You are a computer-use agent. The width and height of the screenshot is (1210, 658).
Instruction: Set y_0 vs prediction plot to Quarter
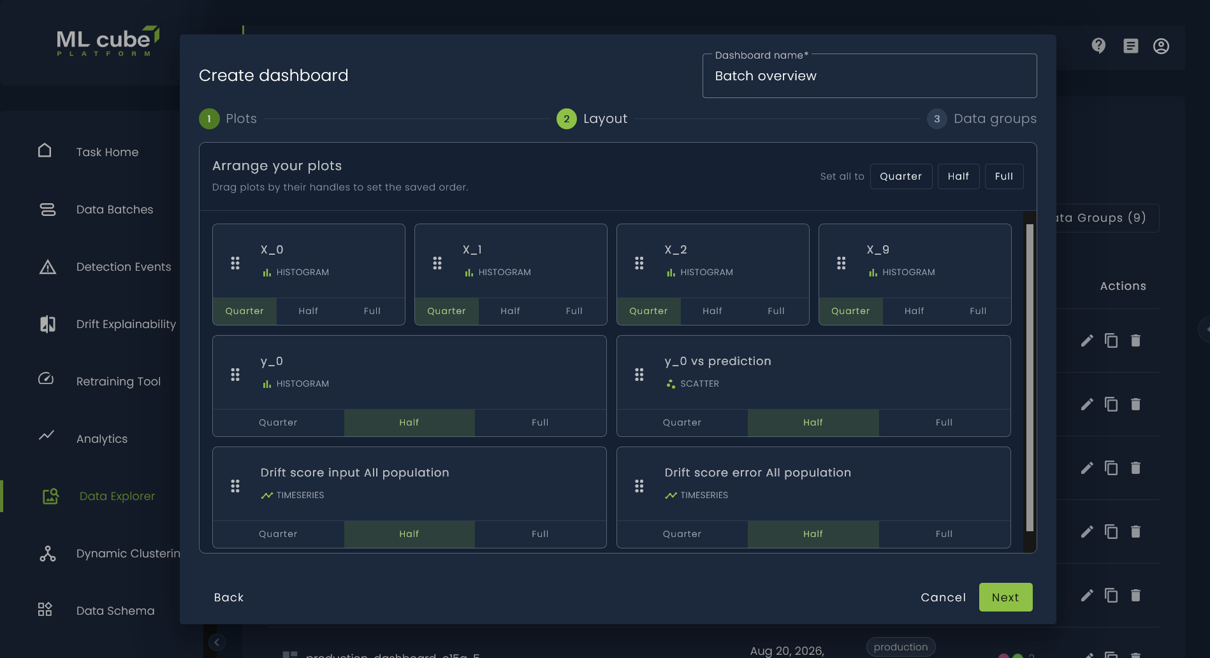click(682, 422)
